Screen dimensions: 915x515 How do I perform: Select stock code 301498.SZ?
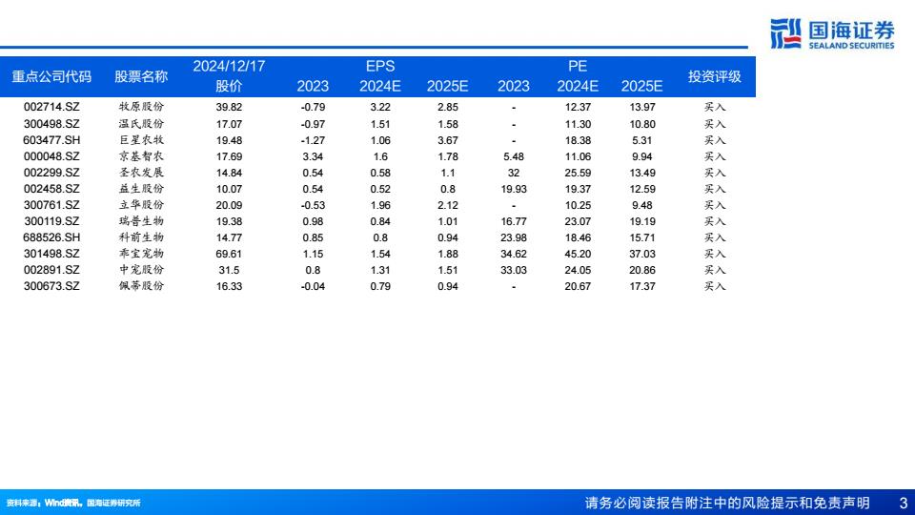51,254
